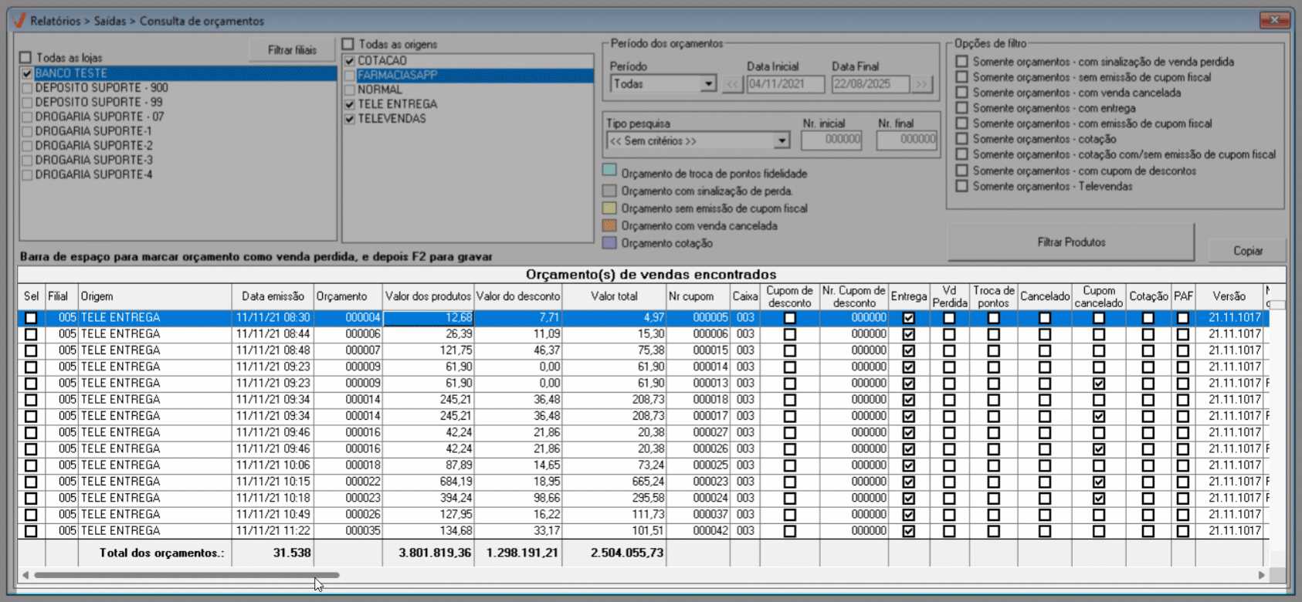1302x602 pixels.
Task: Select the Sel checkbox for orçamento 000006
Action: pos(31,334)
